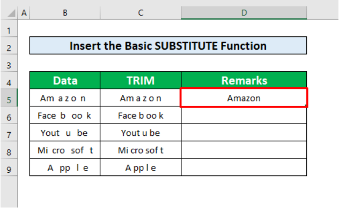Image resolution: width=339 pixels, height=215 pixels.
Task: Select column B header
Action: [x=65, y=12]
